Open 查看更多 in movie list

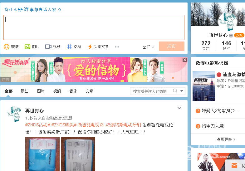[226, 139]
